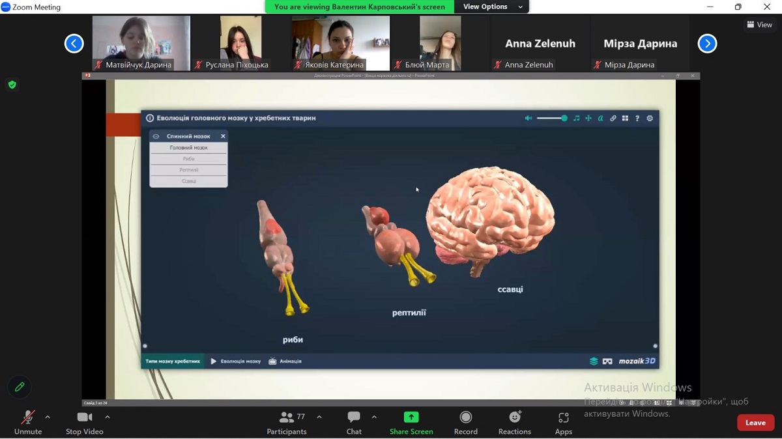Open the Participants panel
The image size is (782, 439).
(x=287, y=423)
